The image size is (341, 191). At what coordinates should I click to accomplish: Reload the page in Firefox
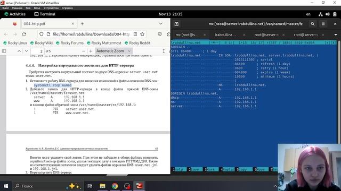pyautogui.click(x=24, y=34)
